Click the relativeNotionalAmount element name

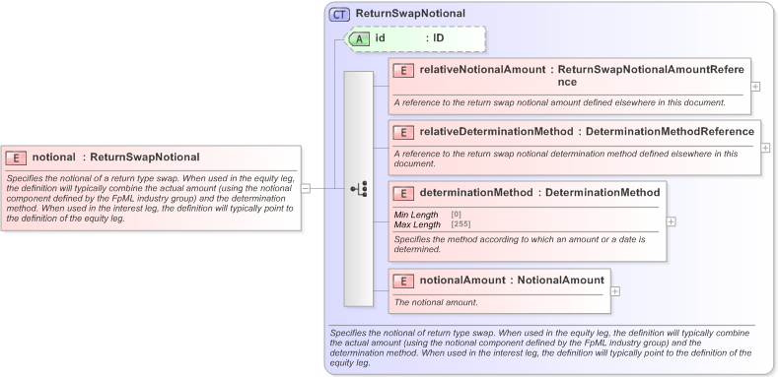(x=483, y=70)
